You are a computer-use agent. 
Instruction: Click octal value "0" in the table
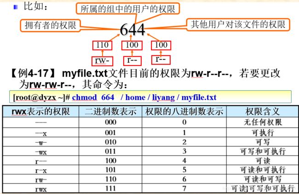pos(184,122)
